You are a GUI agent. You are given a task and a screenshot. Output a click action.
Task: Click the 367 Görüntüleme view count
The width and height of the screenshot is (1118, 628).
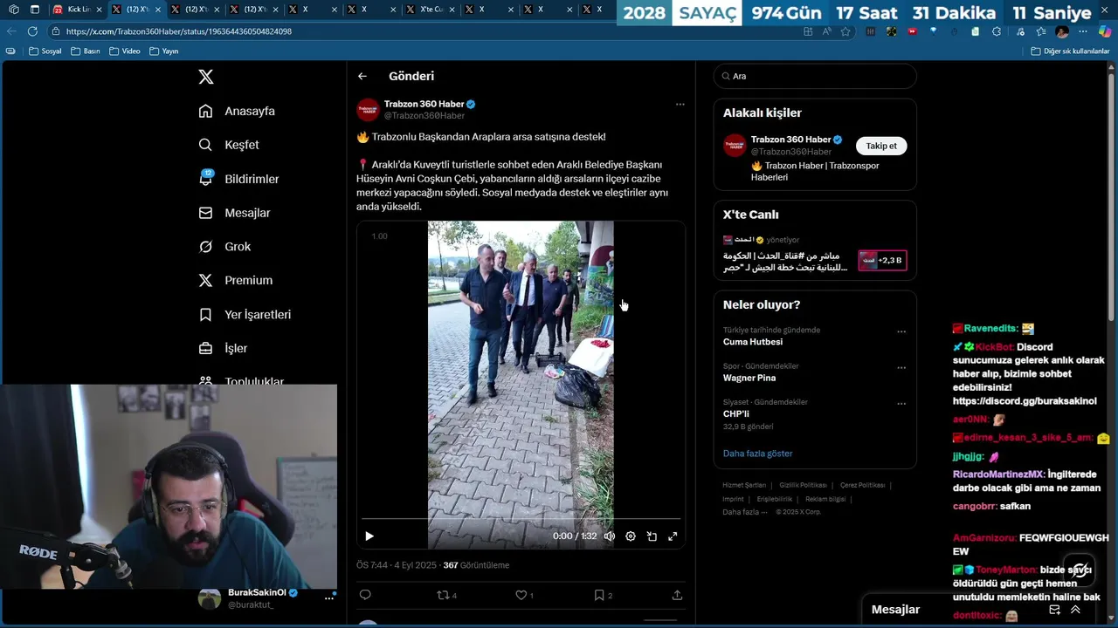476,565
